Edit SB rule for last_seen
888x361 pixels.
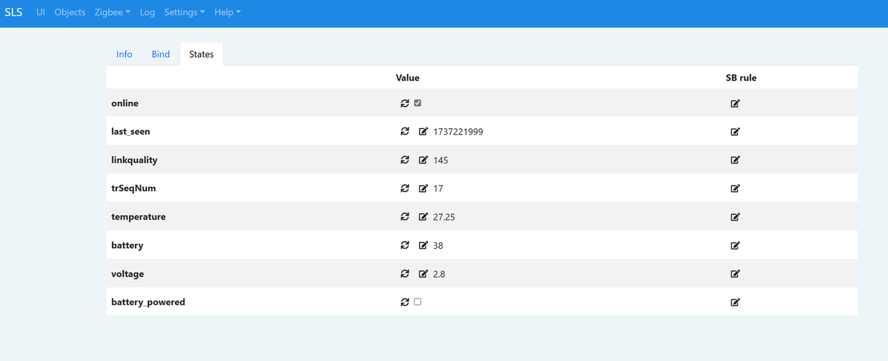[735, 132]
